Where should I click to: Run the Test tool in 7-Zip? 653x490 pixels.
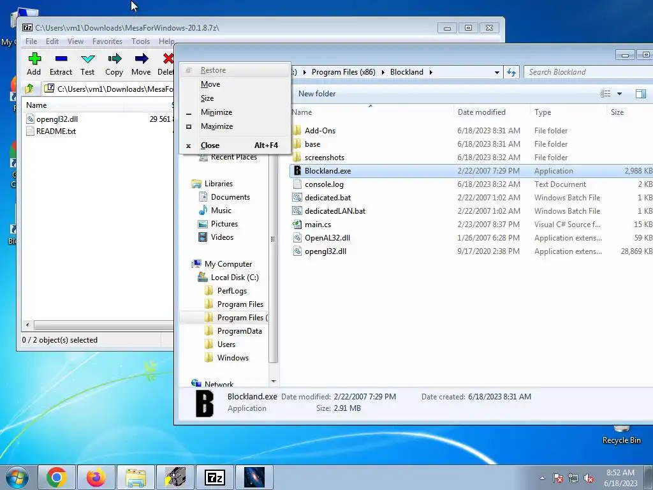point(87,64)
